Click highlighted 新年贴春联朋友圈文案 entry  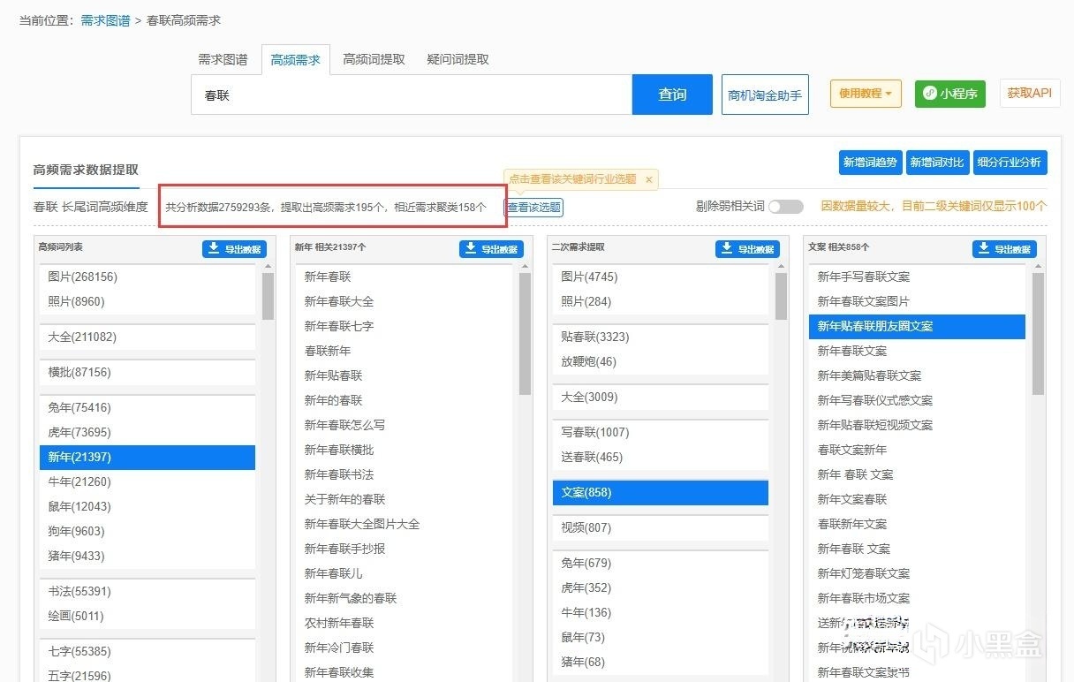pos(917,326)
